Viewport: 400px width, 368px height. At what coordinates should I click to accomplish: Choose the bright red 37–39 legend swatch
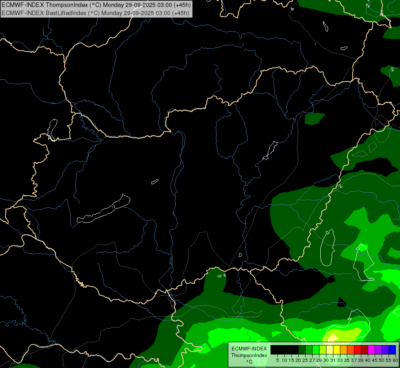click(358, 350)
